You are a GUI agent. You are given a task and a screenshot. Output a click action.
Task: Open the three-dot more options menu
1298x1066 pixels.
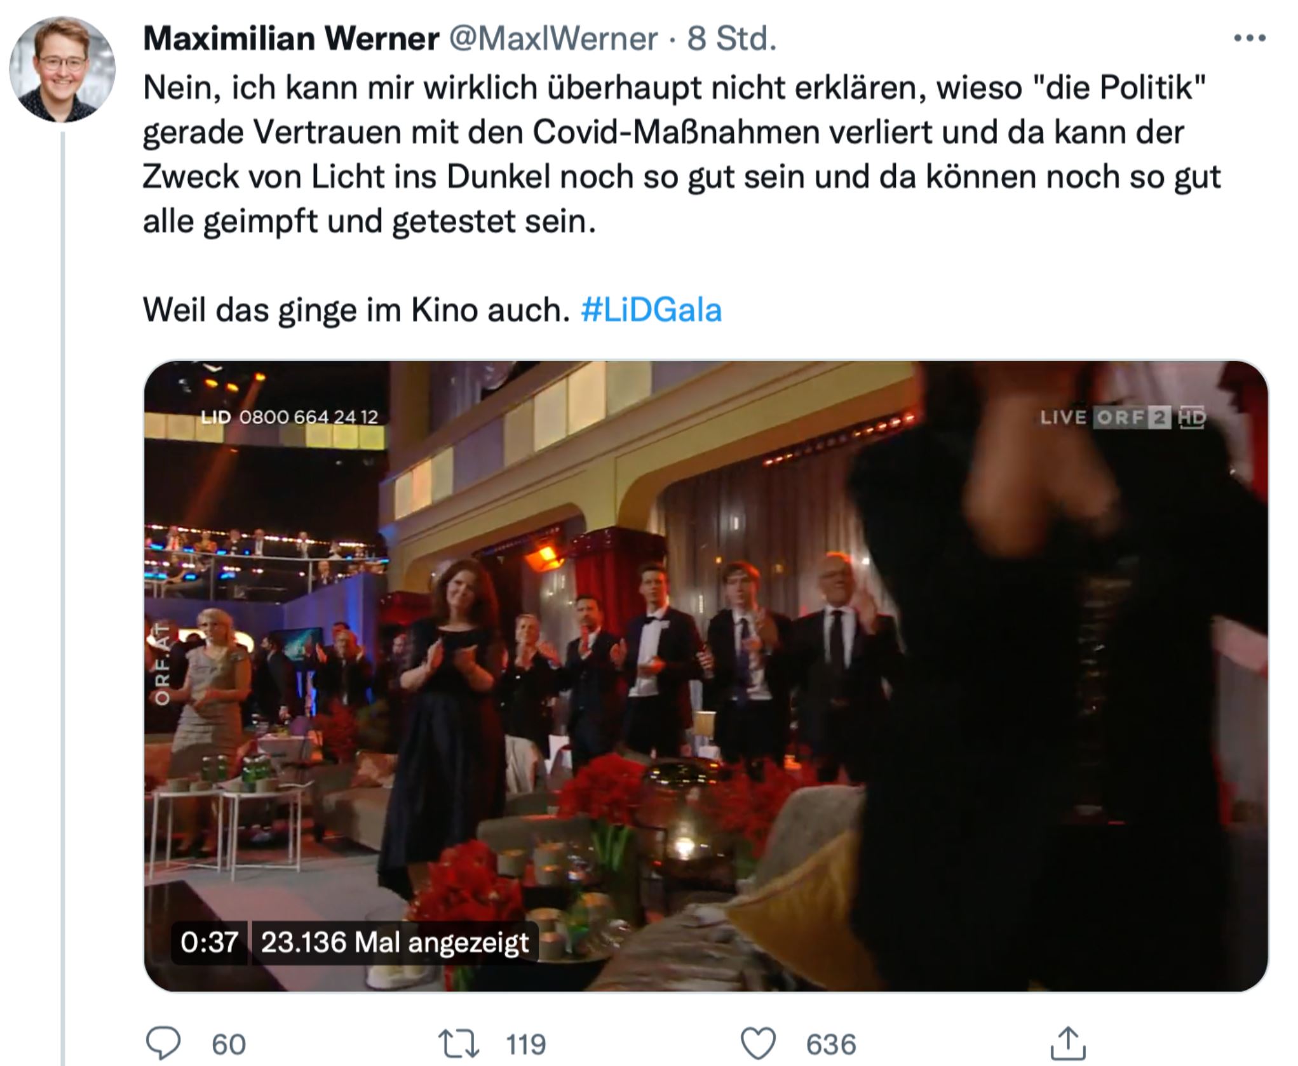(1249, 39)
